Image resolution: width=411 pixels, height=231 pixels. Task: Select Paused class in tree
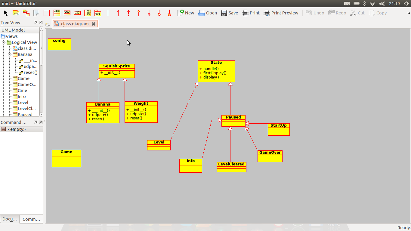[23, 115]
